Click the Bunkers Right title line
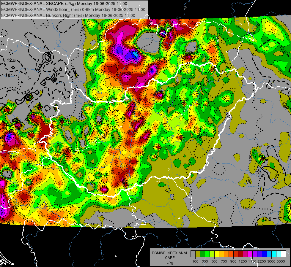The image size is (291, 267). click(68, 15)
